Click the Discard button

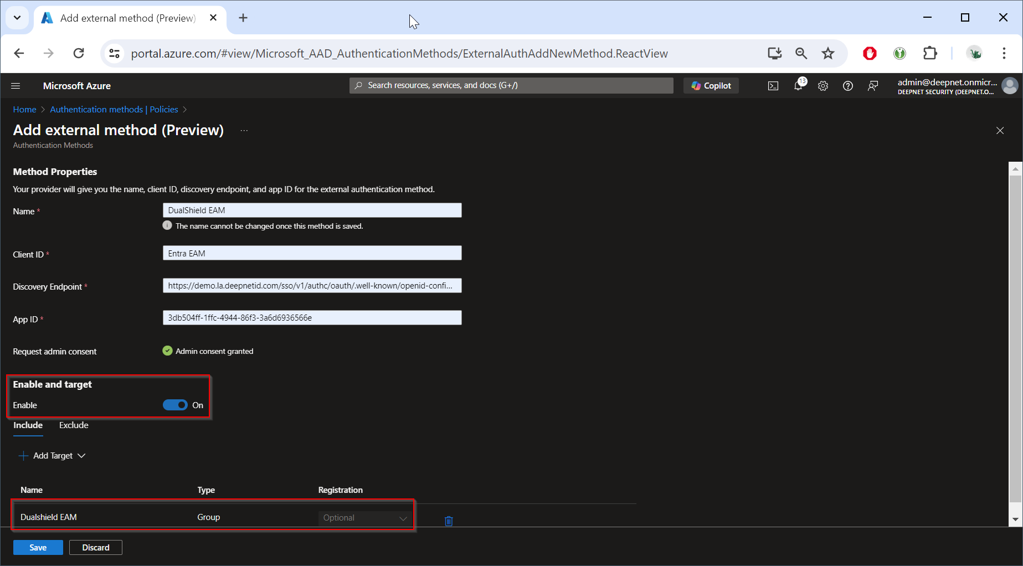[96, 547]
